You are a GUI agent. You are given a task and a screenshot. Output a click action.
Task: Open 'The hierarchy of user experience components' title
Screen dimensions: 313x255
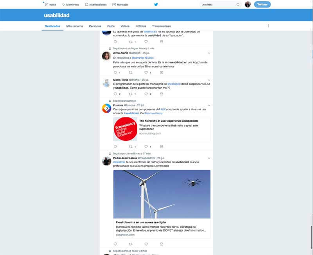pos(169,121)
